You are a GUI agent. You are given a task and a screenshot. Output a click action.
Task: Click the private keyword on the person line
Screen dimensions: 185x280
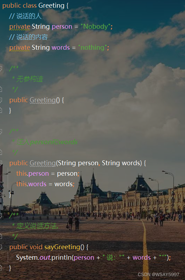20,27
